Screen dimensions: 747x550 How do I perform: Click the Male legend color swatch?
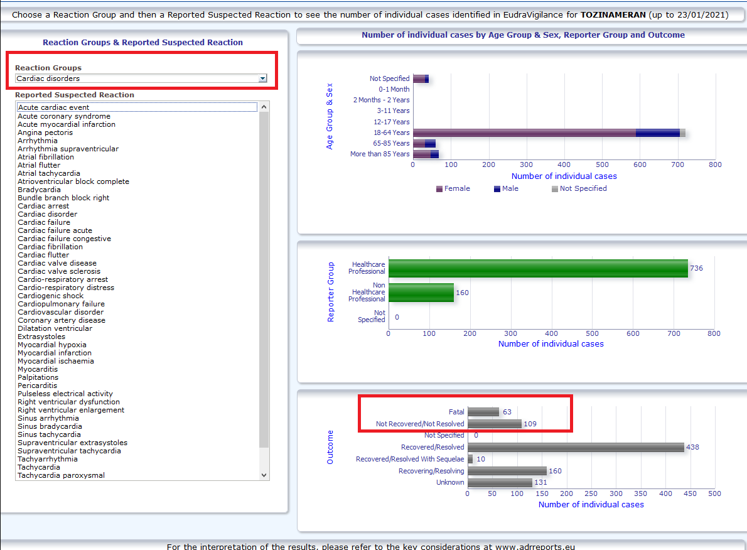coord(497,189)
